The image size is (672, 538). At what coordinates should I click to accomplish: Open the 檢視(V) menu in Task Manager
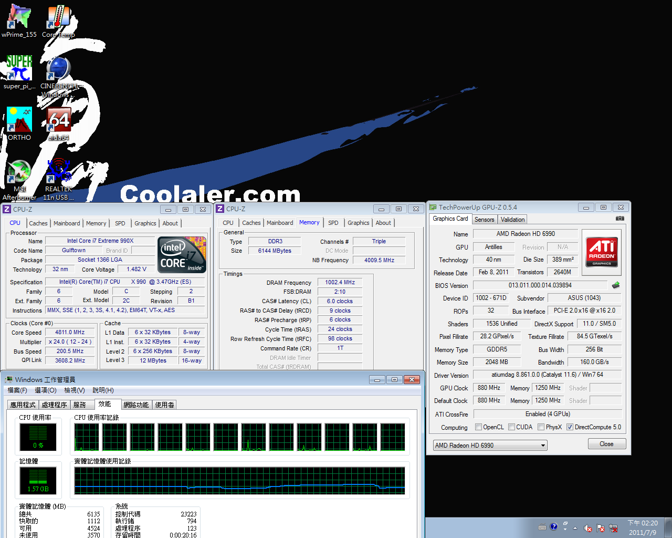tap(75, 390)
